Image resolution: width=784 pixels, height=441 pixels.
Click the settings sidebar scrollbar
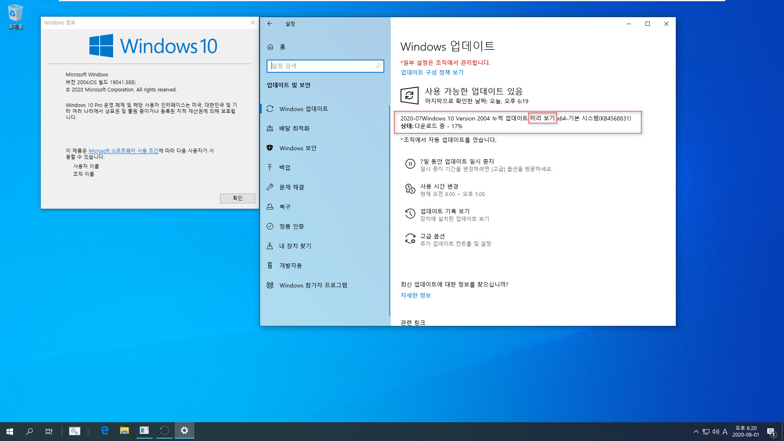coord(390,210)
